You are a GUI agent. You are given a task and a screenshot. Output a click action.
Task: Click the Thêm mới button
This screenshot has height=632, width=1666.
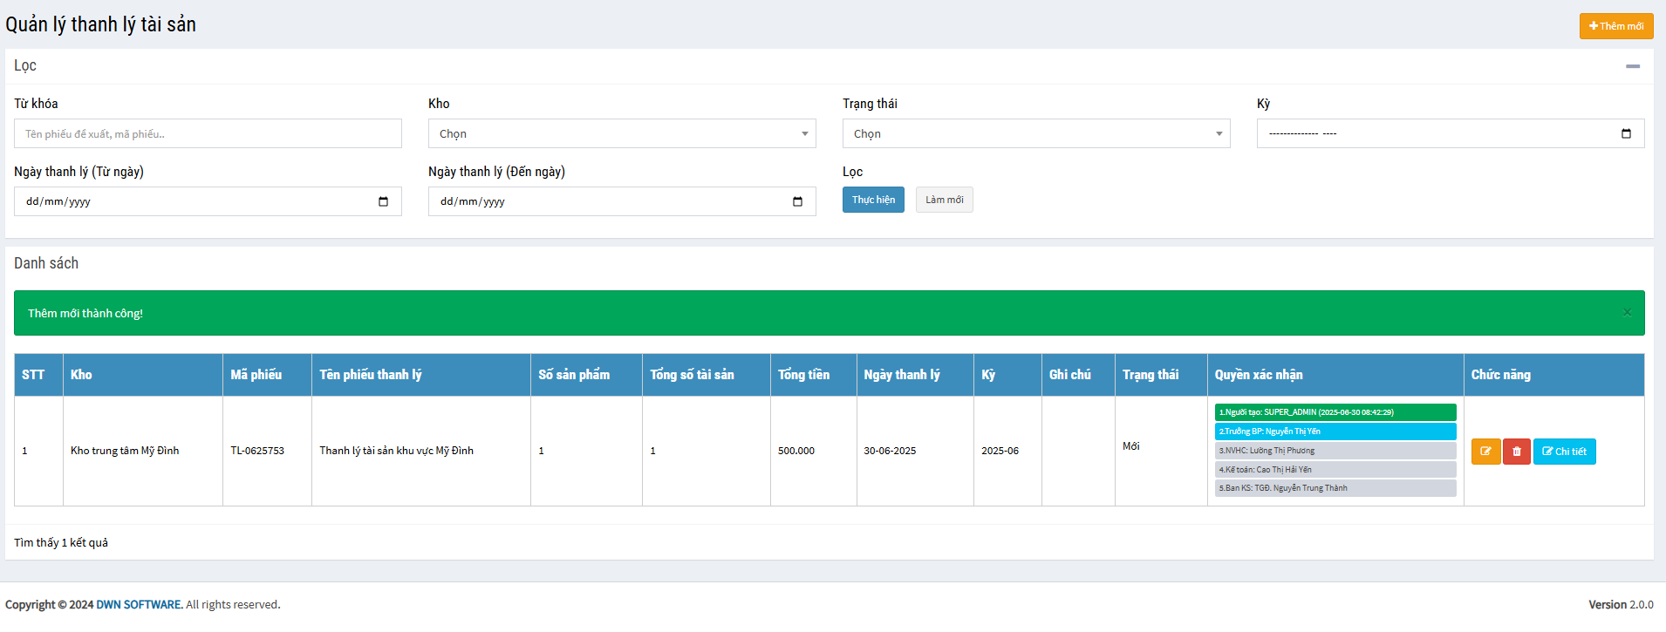click(1615, 26)
